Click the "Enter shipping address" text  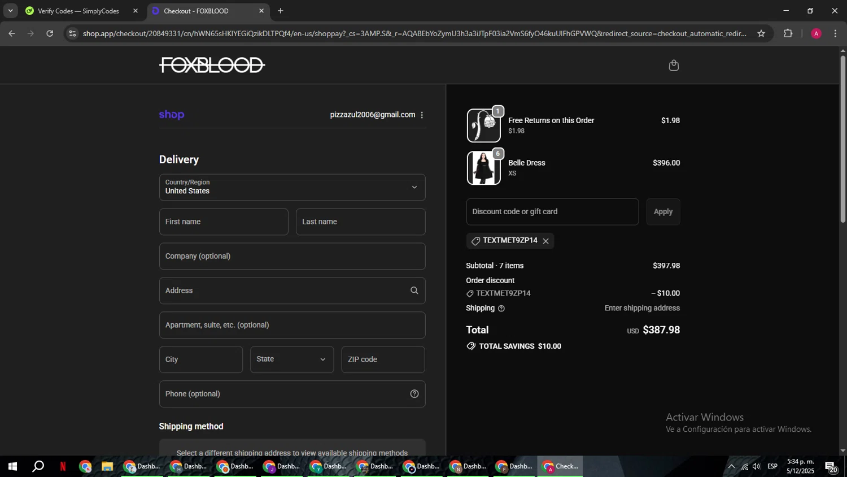[642, 309]
